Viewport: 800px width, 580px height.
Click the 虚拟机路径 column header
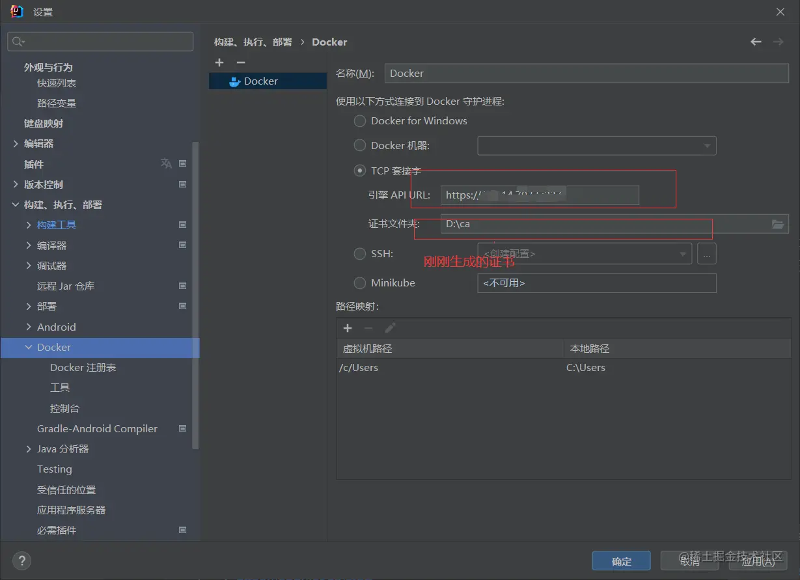pyautogui.click(x=450, y=348)
